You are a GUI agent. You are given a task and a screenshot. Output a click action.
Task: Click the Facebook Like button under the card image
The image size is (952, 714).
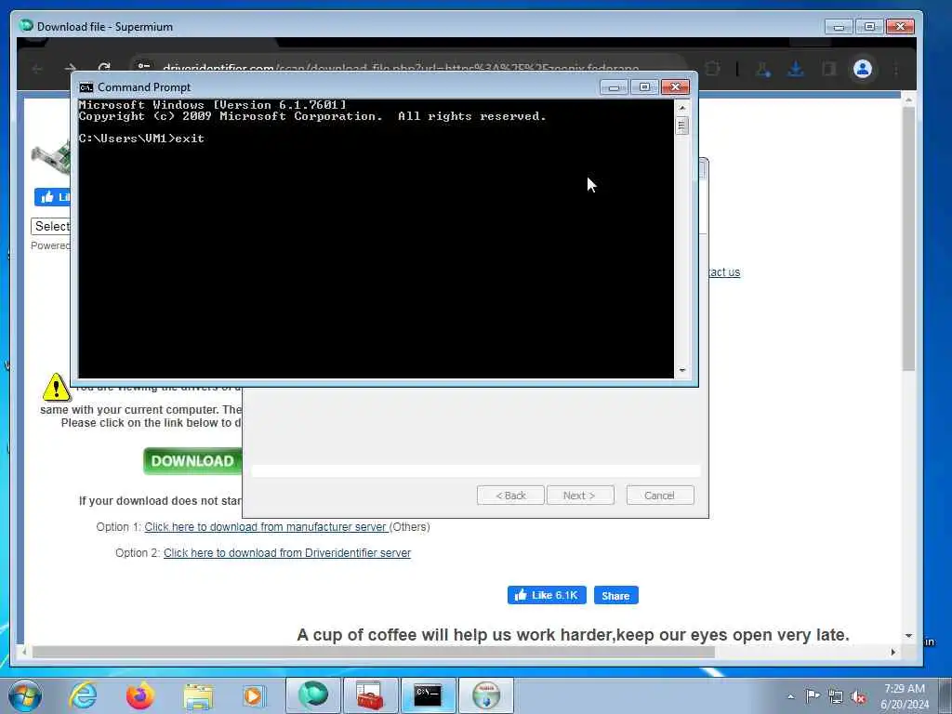click(x=53, y=197)
